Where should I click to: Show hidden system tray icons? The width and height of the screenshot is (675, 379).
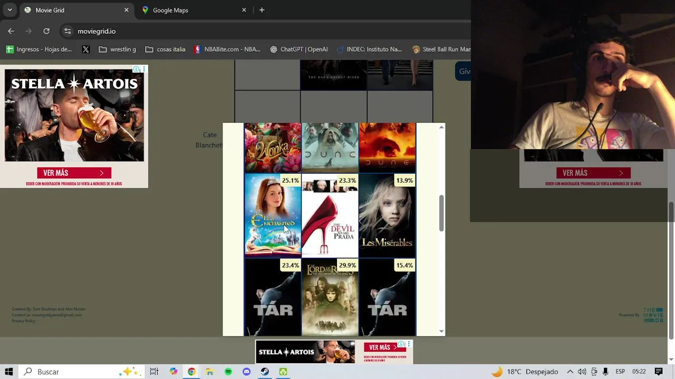[570, 372]
